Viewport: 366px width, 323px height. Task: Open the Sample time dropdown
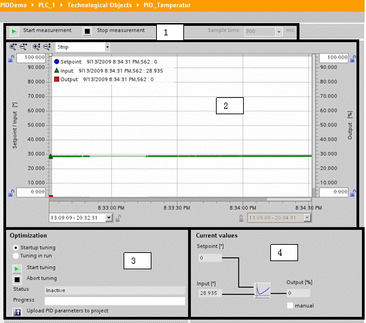pos(278,31)
